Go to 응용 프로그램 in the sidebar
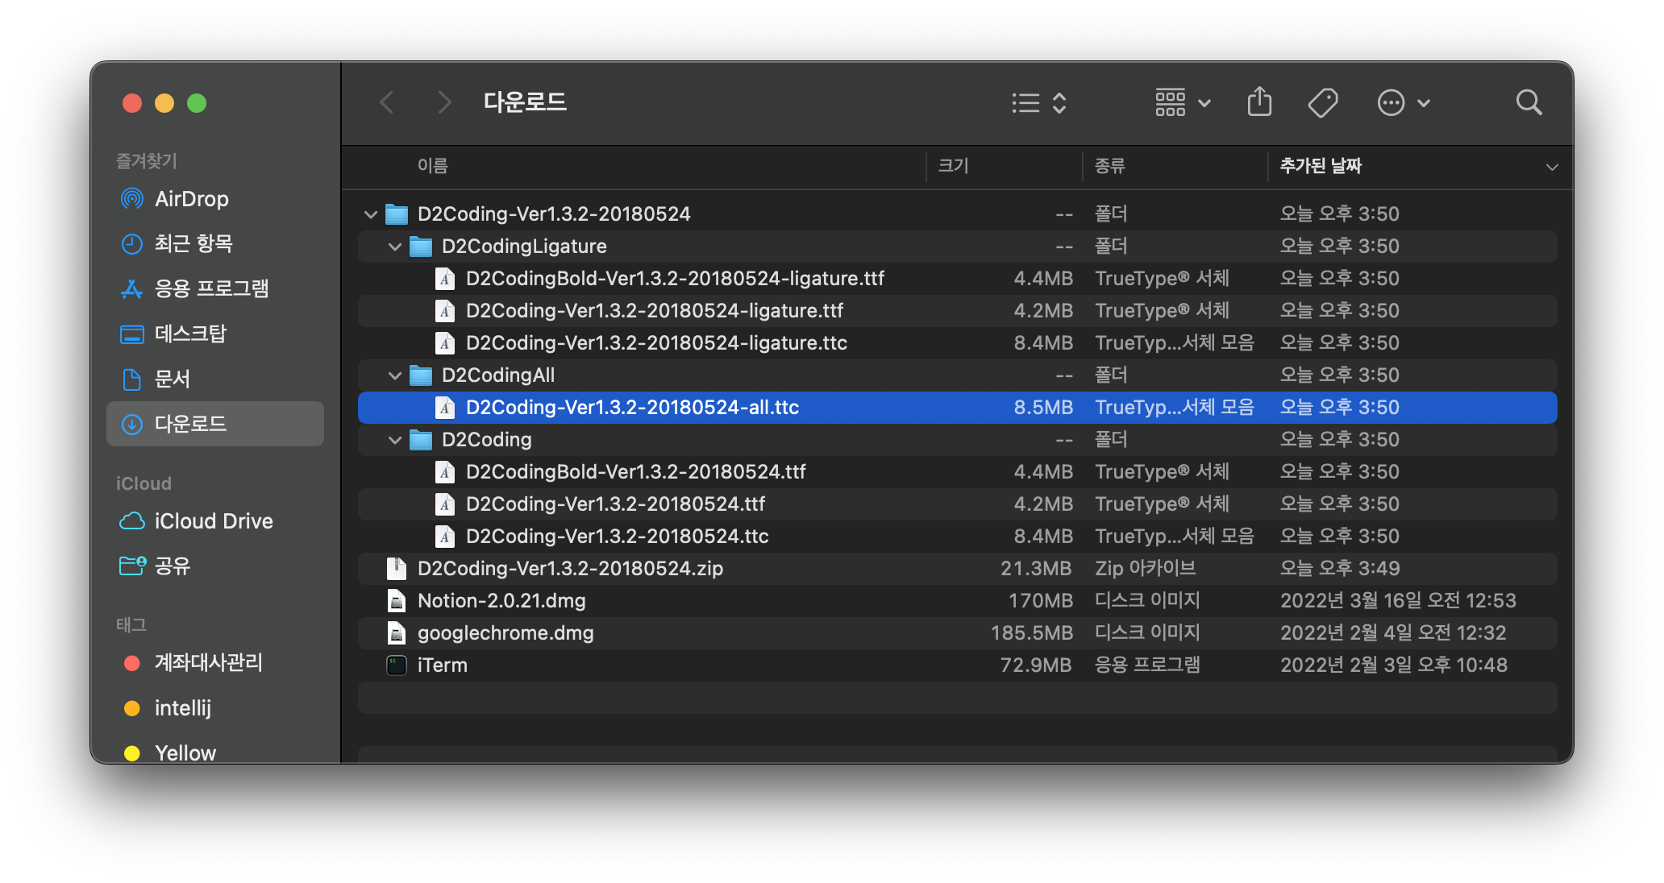The image size is (1664, 883). point(211,288)
